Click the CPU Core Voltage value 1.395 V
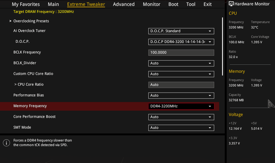The height and width of the screenshot is (163, 275). pyautogui.click(x=256, y=42)
